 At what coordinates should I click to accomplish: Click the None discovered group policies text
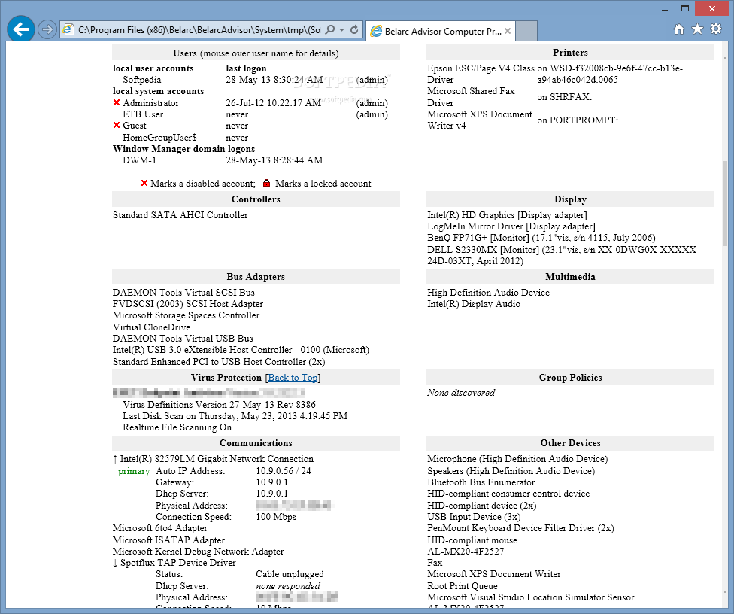tap(460, 393)
